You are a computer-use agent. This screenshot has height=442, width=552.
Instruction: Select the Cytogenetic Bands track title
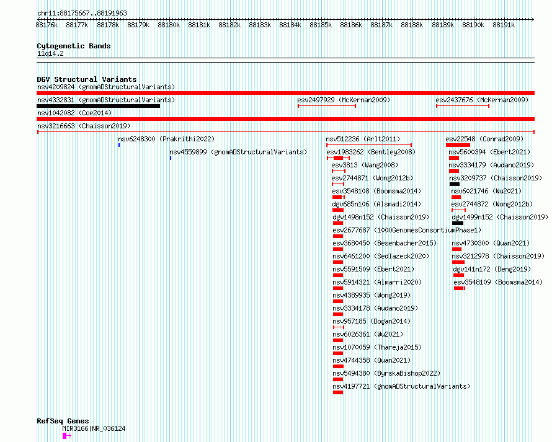(74, 46)
